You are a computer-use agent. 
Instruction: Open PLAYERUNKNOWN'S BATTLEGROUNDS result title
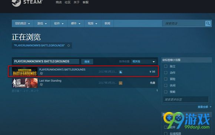[62, 70]
